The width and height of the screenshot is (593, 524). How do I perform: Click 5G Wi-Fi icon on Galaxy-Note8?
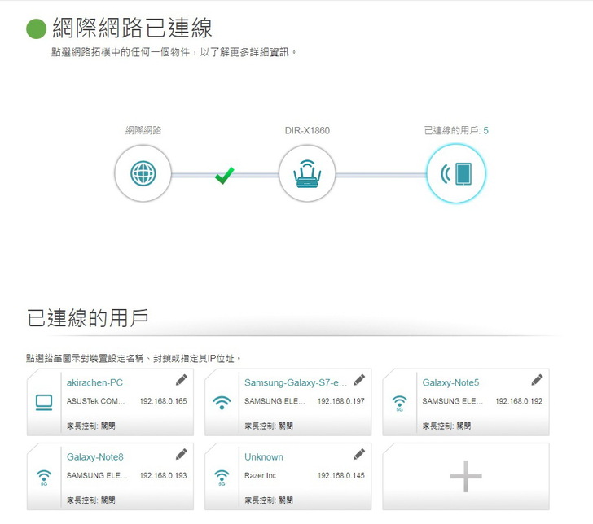tap(44, 477)
